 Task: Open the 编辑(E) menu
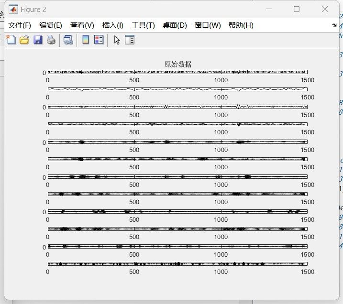[x=51, y=25]
